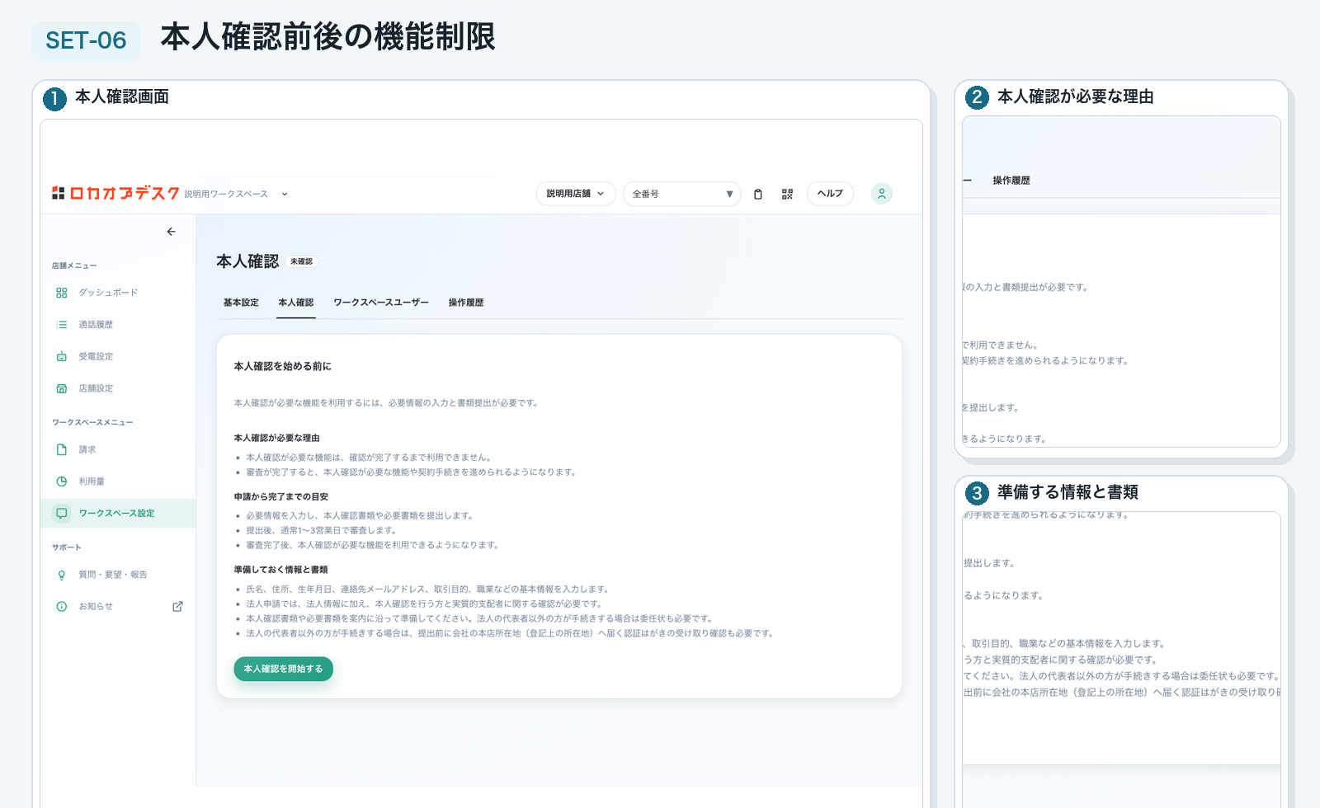This screenshot has height=808, width=1320.
Task: Click the 店舗設定 store icon
Action: [62, 388]
